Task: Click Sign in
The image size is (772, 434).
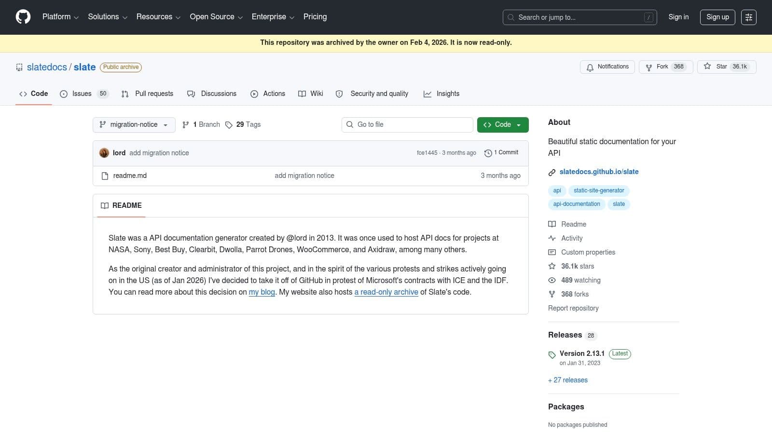Action: (x=678, y=17)
